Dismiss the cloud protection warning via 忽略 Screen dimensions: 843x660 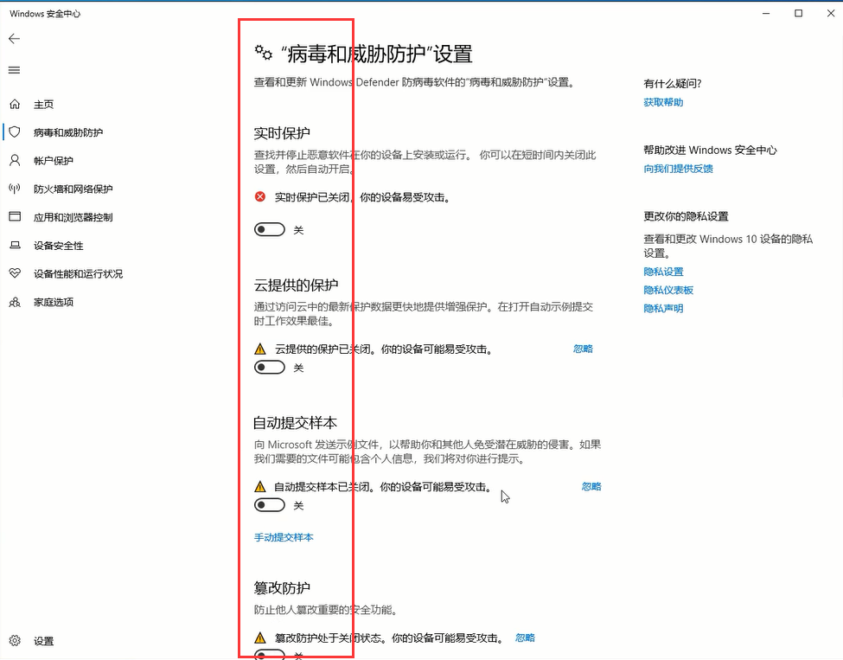pos(583,349)
